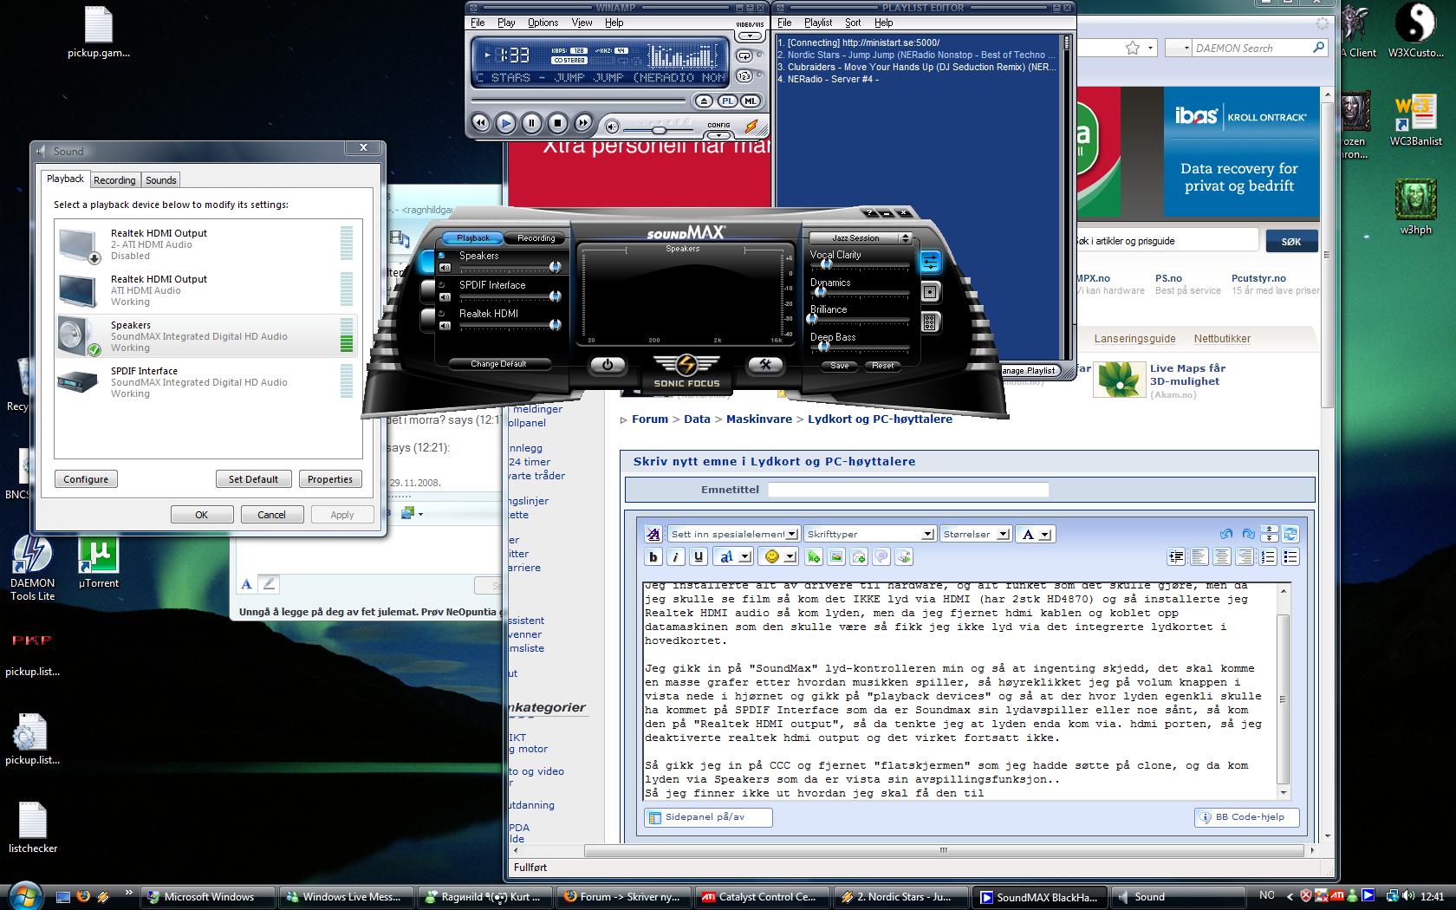This screenshot has height=910, width=1456.
Task: Click OK in Sound dialog
Action: click(201, 515)
